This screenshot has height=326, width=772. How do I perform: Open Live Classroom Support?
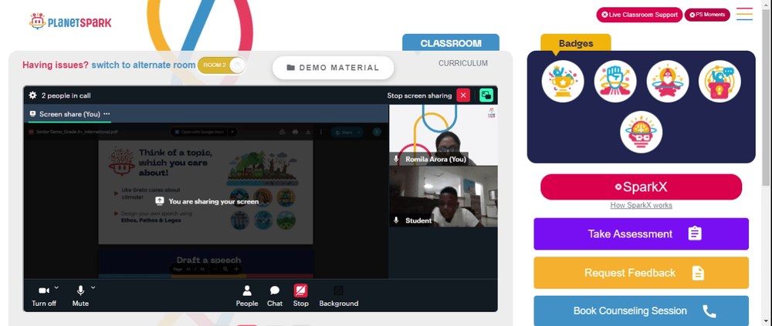point(639,15)
